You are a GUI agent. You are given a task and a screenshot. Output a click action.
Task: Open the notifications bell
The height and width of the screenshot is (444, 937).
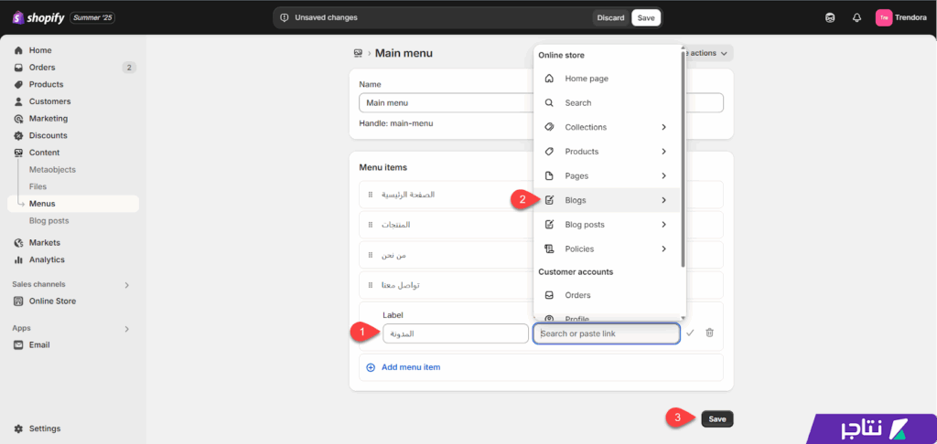[856, 18]
